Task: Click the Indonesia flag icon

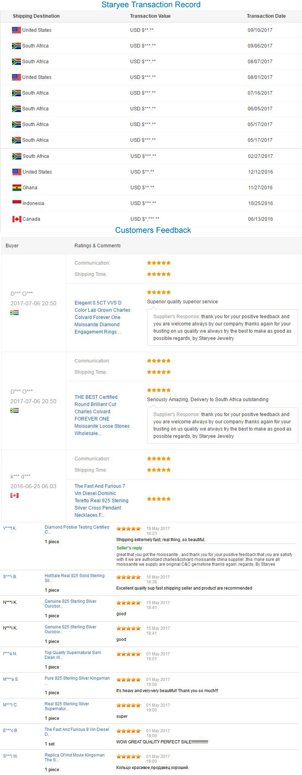Action: pos(17,202)
